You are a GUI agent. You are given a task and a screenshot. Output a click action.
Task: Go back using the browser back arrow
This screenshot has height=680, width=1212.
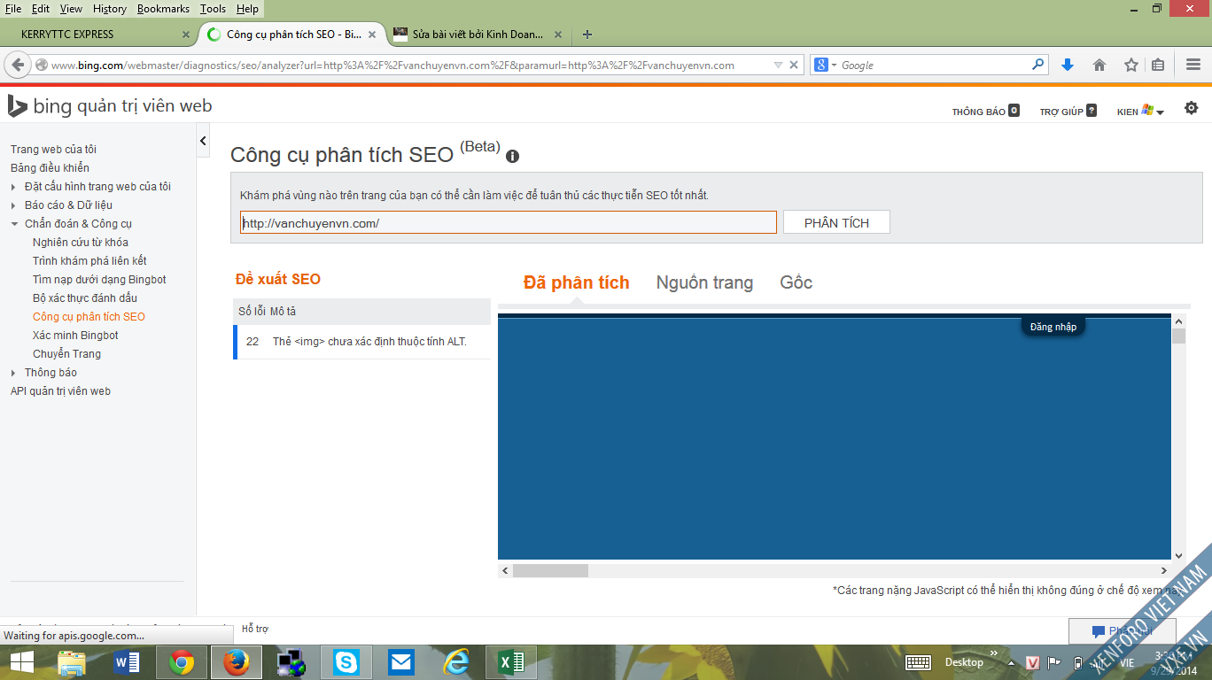point(19,65)
